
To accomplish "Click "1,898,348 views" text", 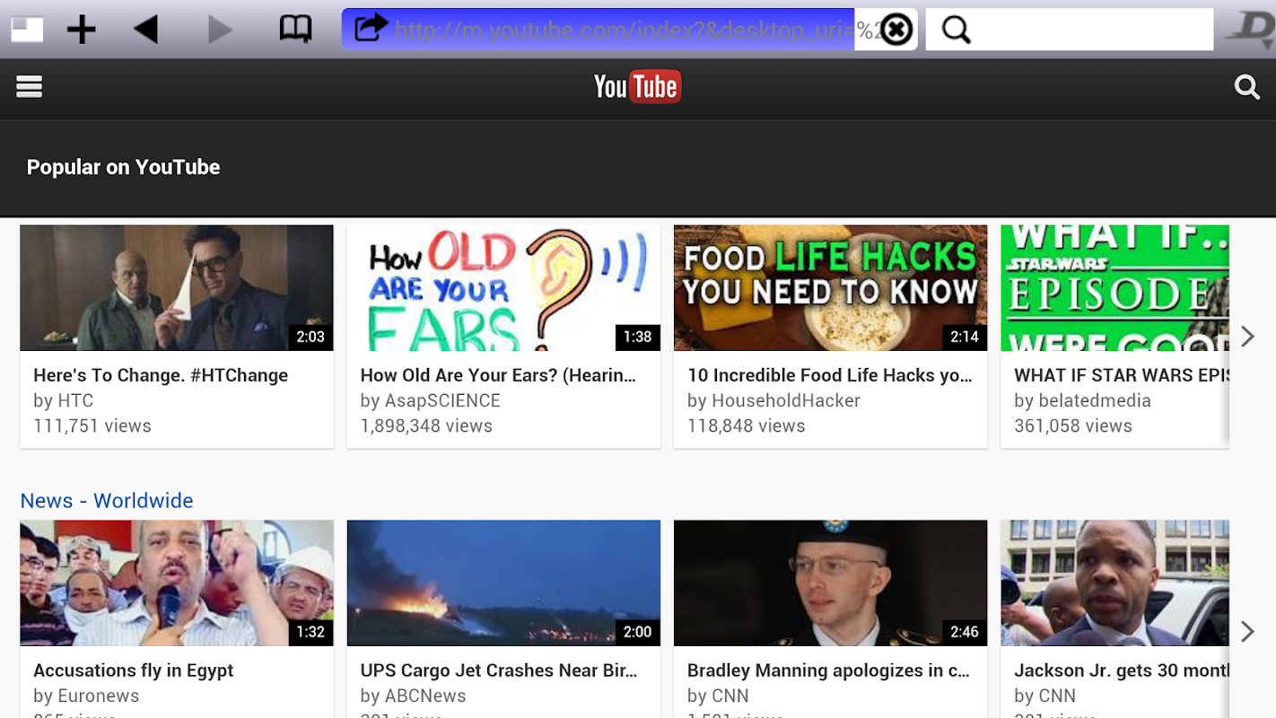I will pos(426,425).
